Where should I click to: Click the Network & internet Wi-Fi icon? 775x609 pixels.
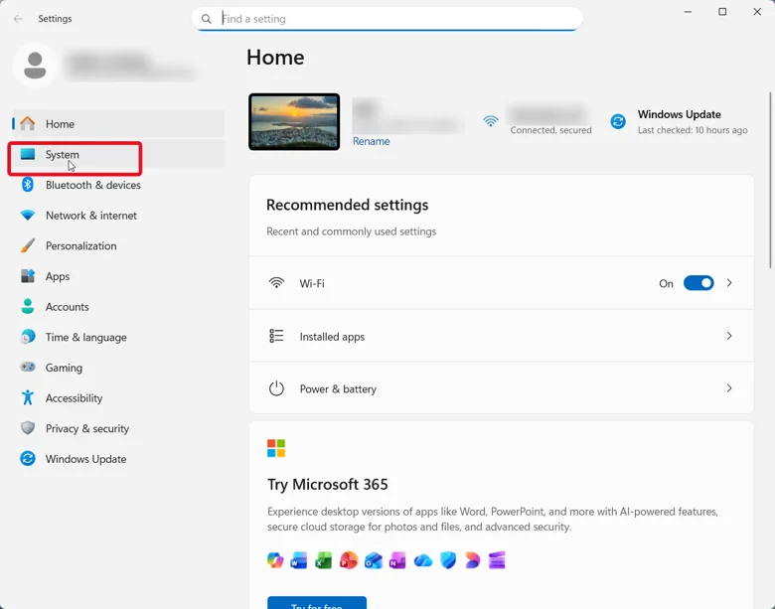pos(28,215)
